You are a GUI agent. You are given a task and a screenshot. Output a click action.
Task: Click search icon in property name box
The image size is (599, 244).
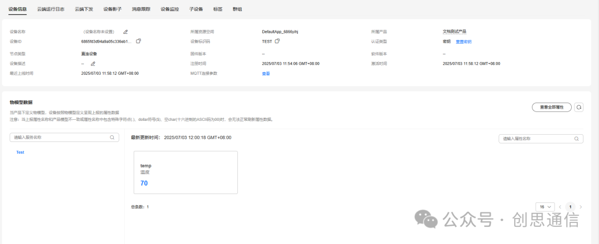point(576,139)
